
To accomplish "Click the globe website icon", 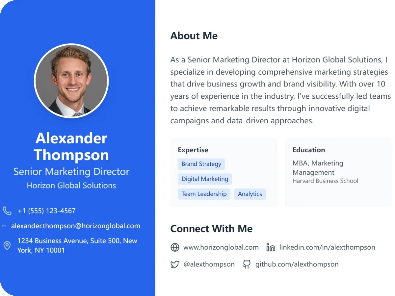I will point(175,247).
